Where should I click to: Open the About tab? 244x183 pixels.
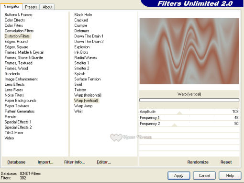pos(47,7)
